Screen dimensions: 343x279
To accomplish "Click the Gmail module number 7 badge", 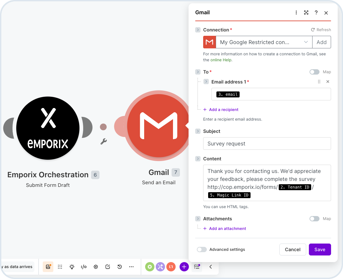I will (x=176, y=172).
